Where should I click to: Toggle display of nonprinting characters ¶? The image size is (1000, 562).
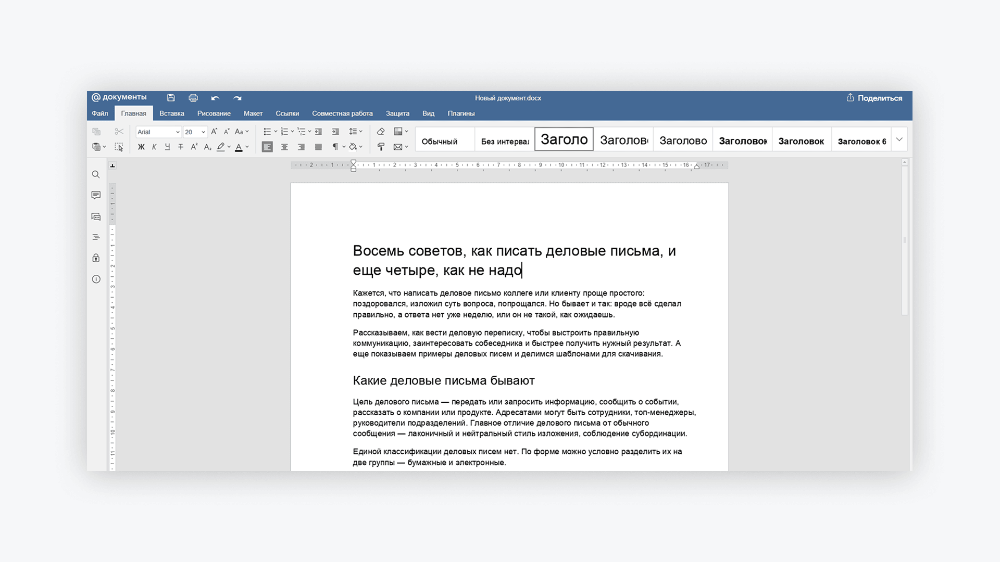coord(335,147)
